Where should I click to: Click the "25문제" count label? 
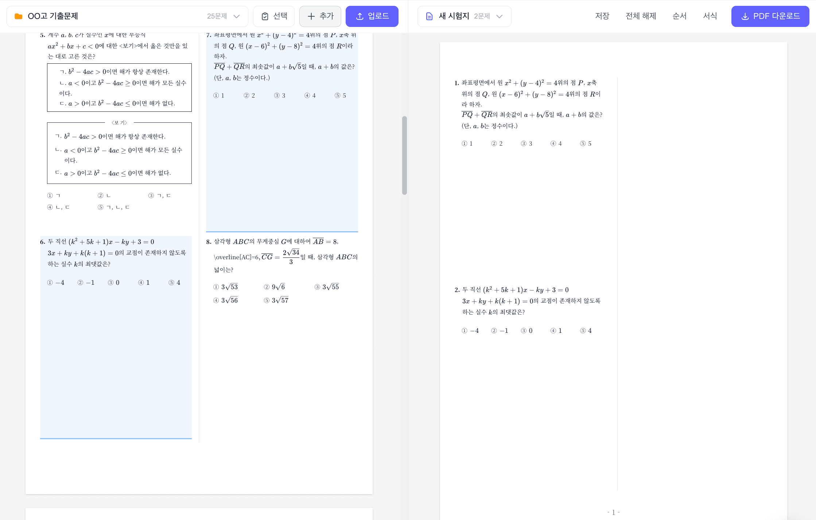tap(217, 16)
